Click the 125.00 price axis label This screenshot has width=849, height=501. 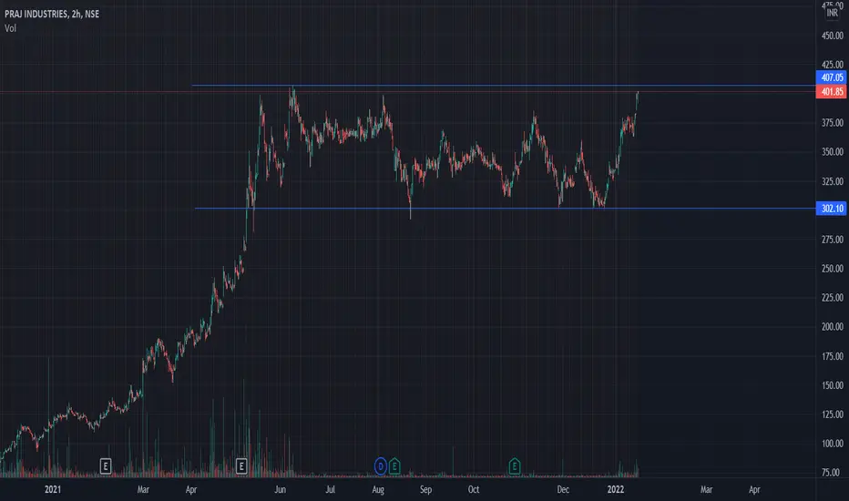[833, 414]
